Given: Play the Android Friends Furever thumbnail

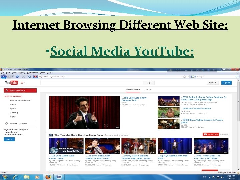Looking at the screenshot, I should click(x=169, y=113).
